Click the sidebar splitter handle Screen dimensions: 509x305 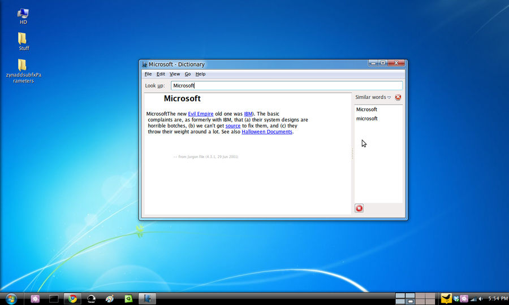[352, 154]
